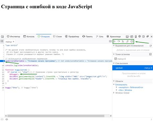
Task: Go to the Сеть tab
Action: point(100,36)
